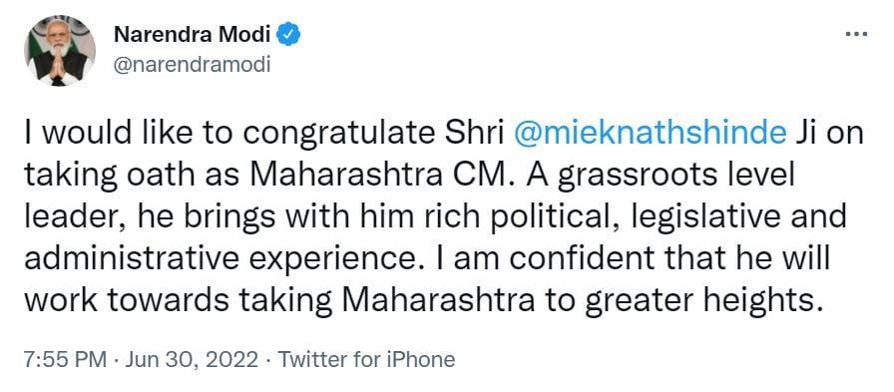Click the word "Shri" before the mention
The width and height of the screenshot is (894, 392).
pos(480,134)
